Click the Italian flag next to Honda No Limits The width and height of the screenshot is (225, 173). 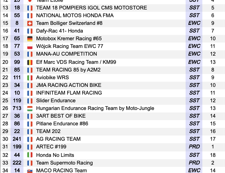tap(30, 155)
